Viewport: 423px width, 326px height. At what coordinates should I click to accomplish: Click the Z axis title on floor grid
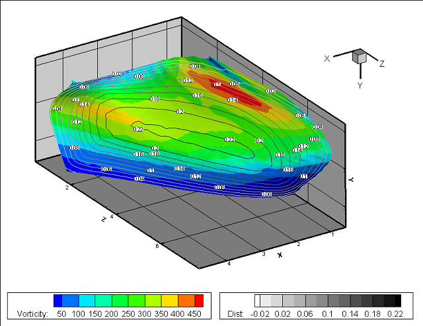pyautogui.click(x=104, y=219)
